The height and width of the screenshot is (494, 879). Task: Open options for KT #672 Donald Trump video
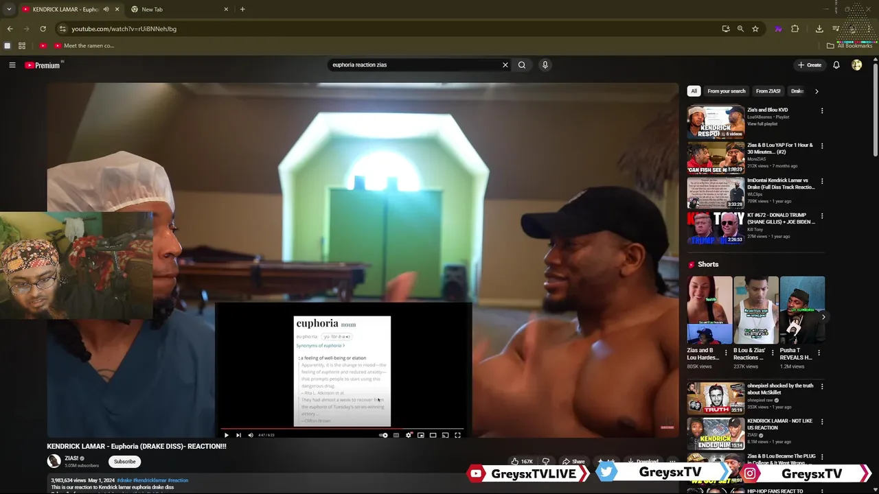(x=822, y=216)
